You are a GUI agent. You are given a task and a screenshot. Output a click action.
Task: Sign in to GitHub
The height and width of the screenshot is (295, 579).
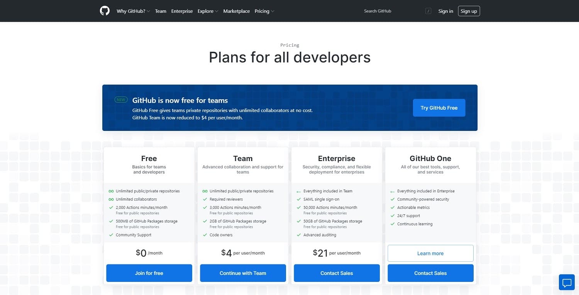[x=445, y=11]
